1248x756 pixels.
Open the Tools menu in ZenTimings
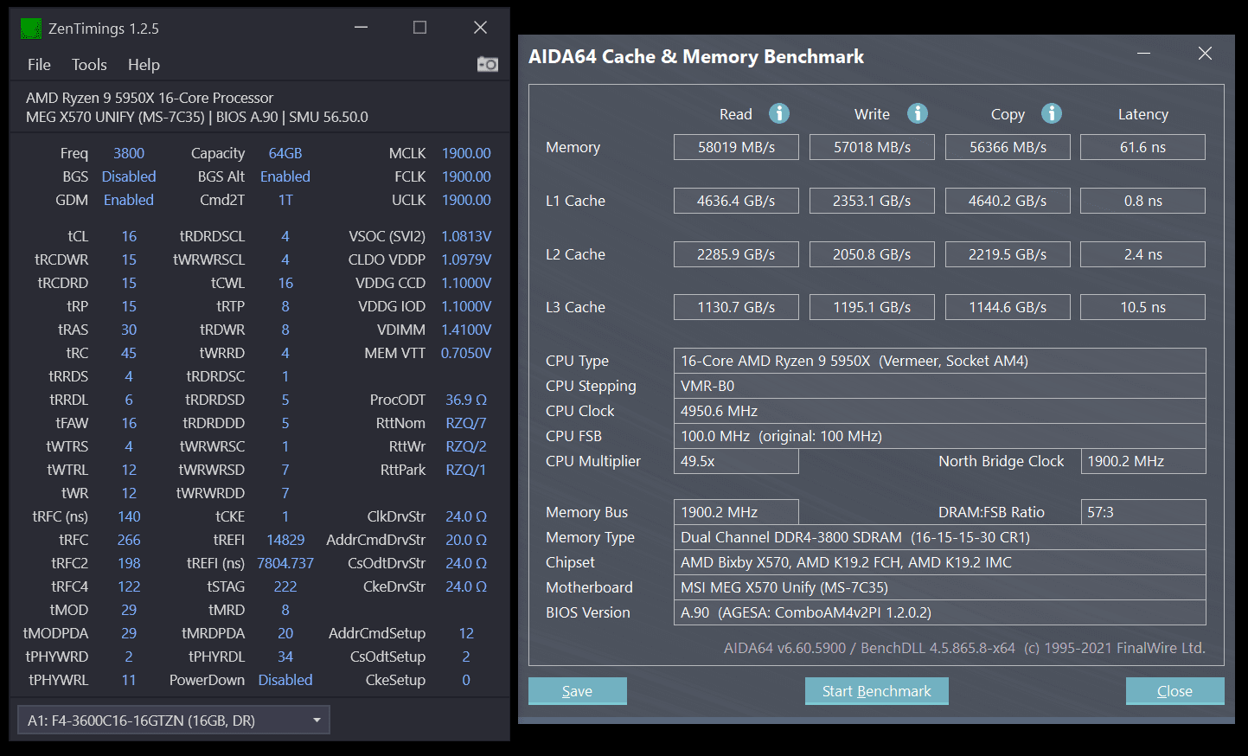coord(89,65)
